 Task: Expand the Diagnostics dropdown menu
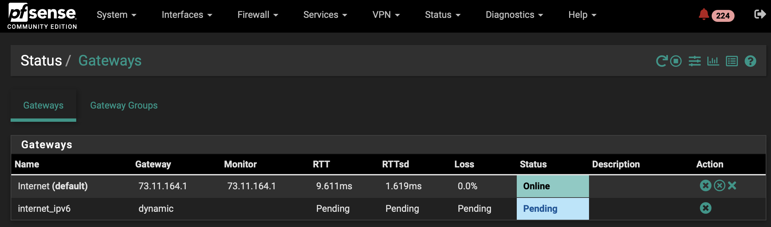[x=514, y=15]
